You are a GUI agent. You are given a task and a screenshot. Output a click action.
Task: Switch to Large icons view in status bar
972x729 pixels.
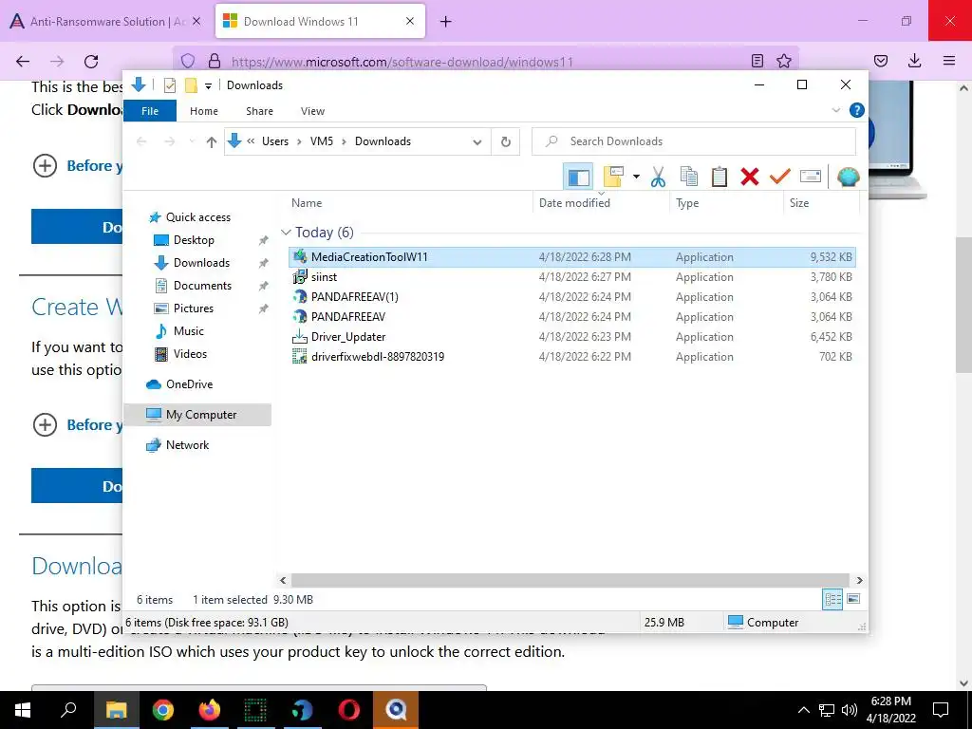853,599
